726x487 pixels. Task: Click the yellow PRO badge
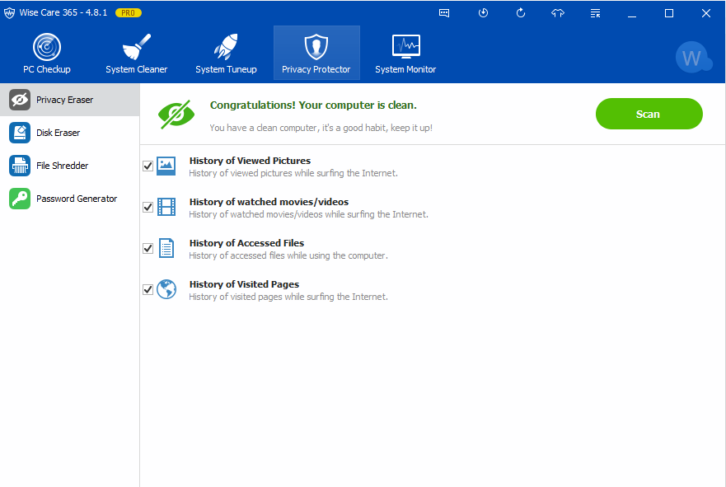[129, 13]
